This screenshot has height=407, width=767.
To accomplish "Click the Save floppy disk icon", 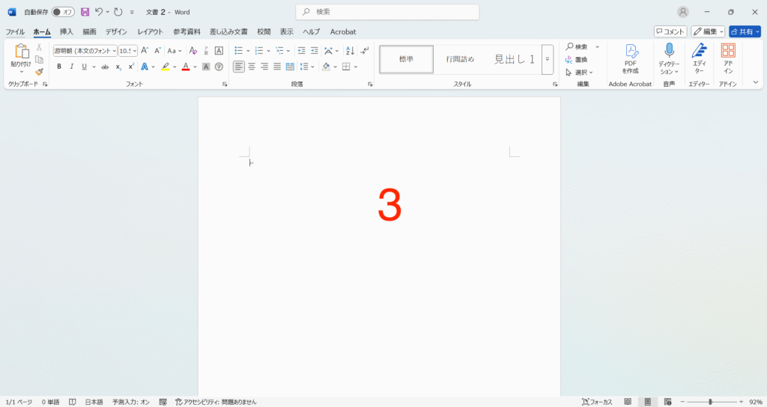I will click(85, 12).
